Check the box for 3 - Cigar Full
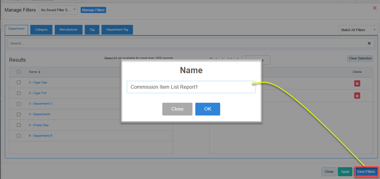380x179 pixels. (19, 93)
